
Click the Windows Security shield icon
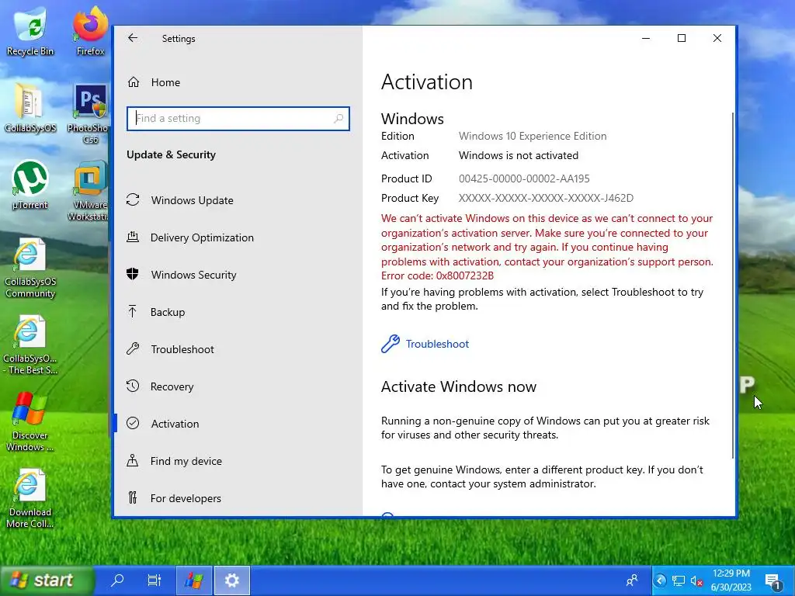[133, 274]
